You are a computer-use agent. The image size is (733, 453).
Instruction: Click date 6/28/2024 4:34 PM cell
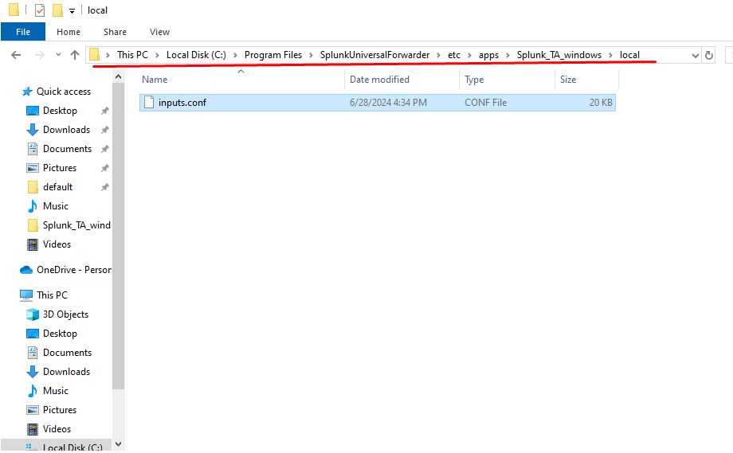point(388,103)
